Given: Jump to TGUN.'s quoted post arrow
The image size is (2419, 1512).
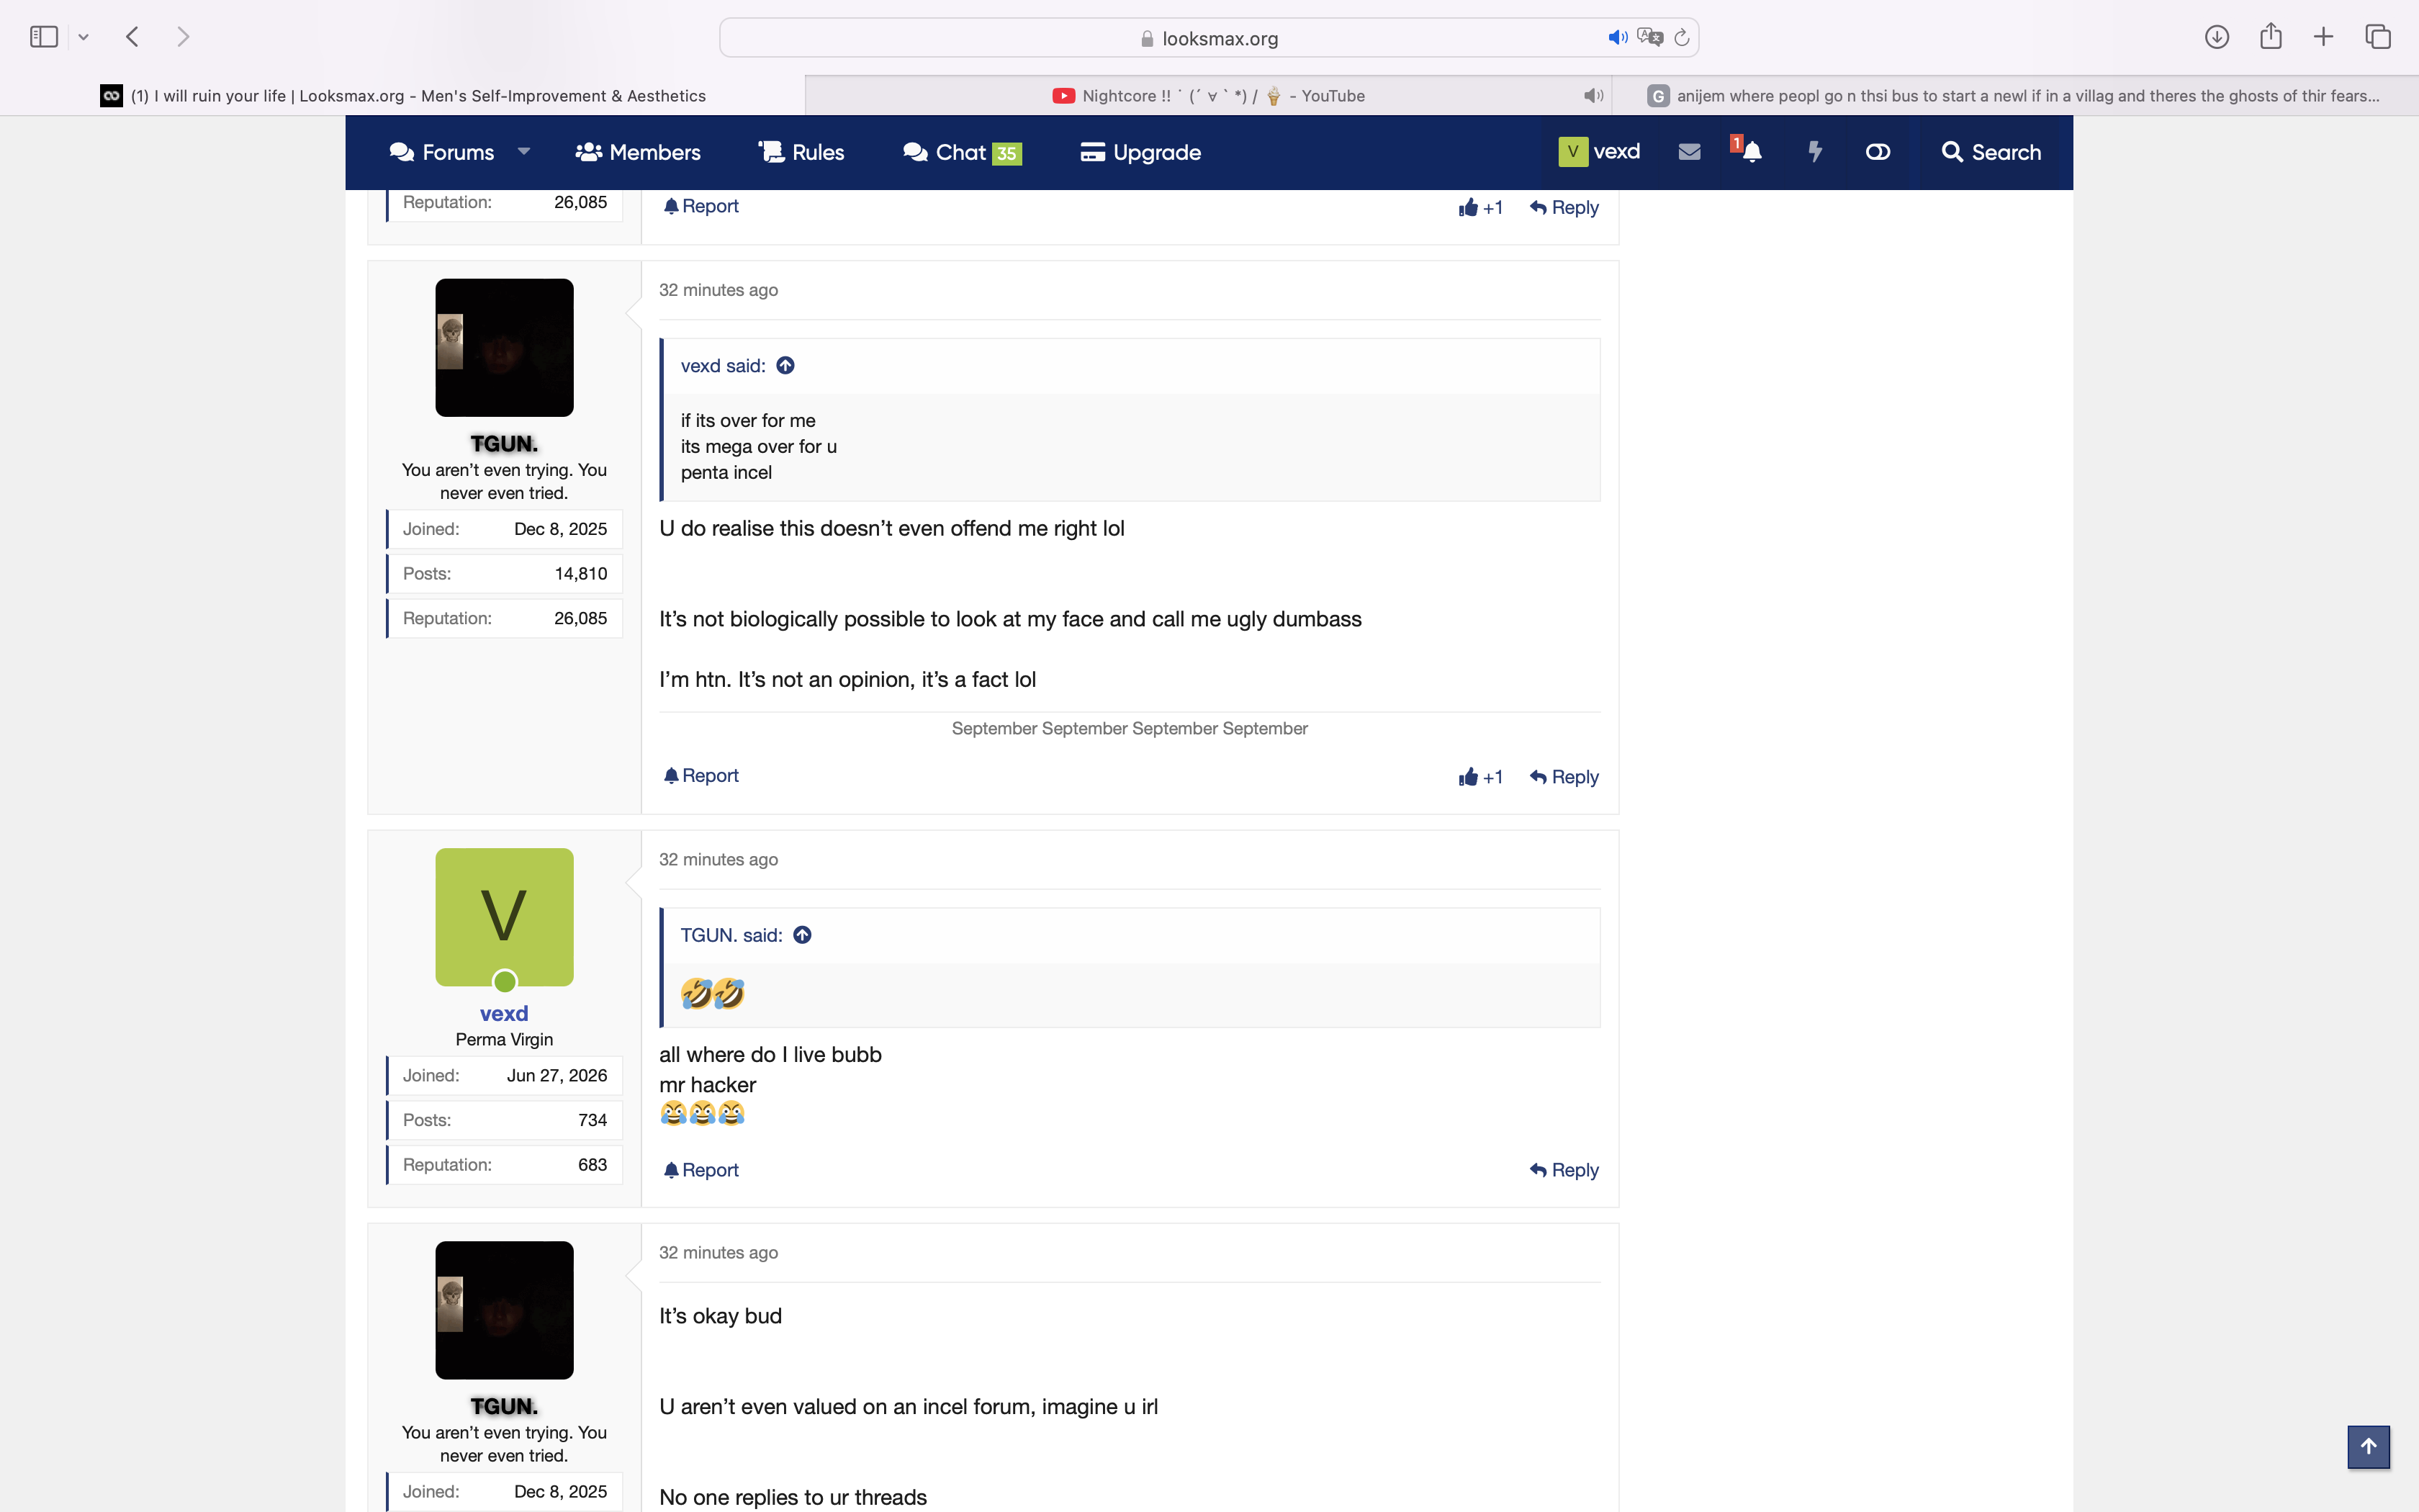Looking at the screenshot, I should click(x=803, y=935).
